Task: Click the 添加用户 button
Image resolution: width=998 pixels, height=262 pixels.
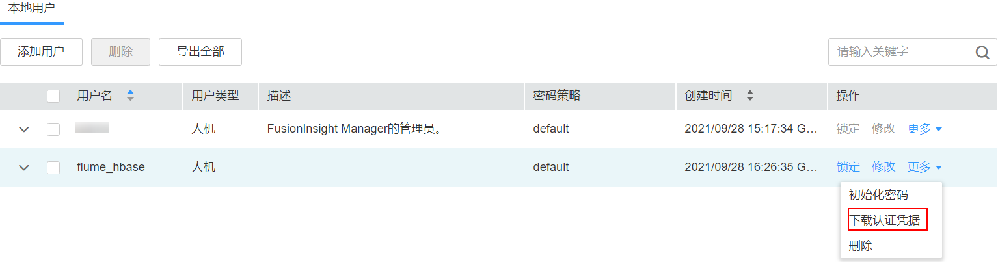Action: [x=41, y=51]
